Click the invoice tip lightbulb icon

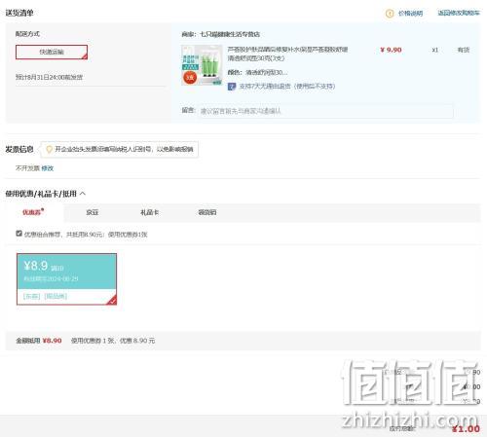click(49, 149)
